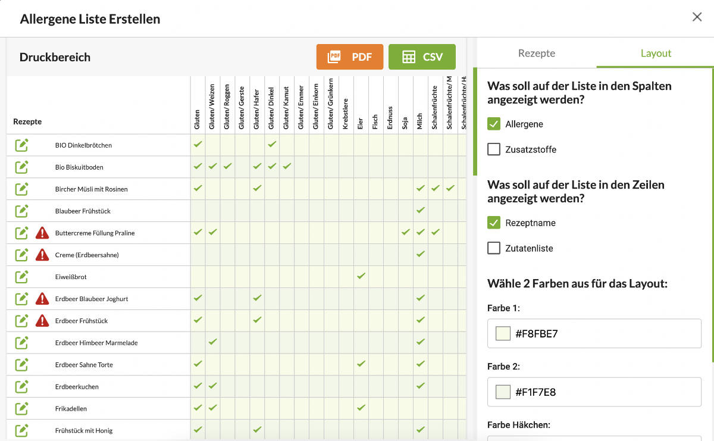Close the Allergene Liste Erstellen dialog
Image resolution: width=714 pixels, height=441 pixels.
click(697, 17)
